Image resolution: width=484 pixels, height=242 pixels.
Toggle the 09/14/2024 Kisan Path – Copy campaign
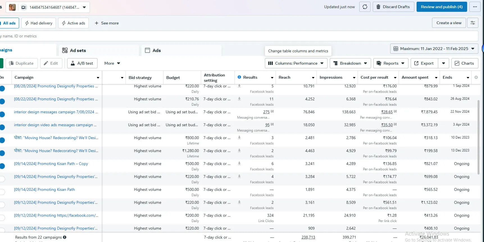pos(2,166)
